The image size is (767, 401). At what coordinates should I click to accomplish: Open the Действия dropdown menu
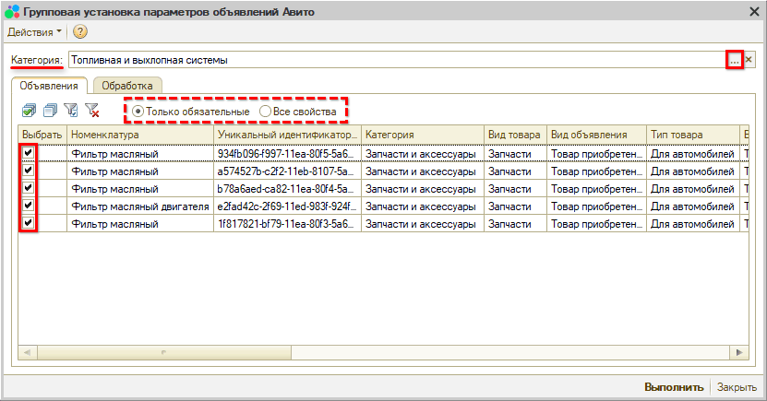[x=35, y=32]
